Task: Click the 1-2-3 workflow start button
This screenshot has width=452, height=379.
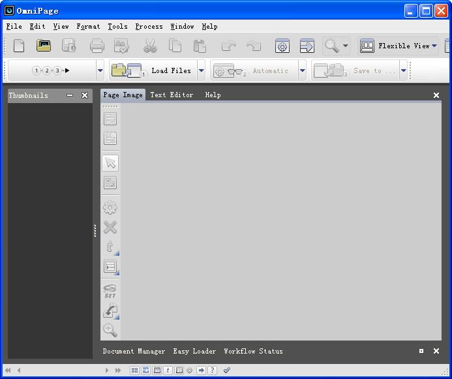Action: pos(52,70)
